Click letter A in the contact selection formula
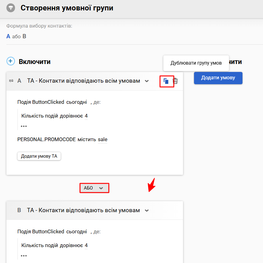This screenshot has width=263, height=263. (8, 36)
